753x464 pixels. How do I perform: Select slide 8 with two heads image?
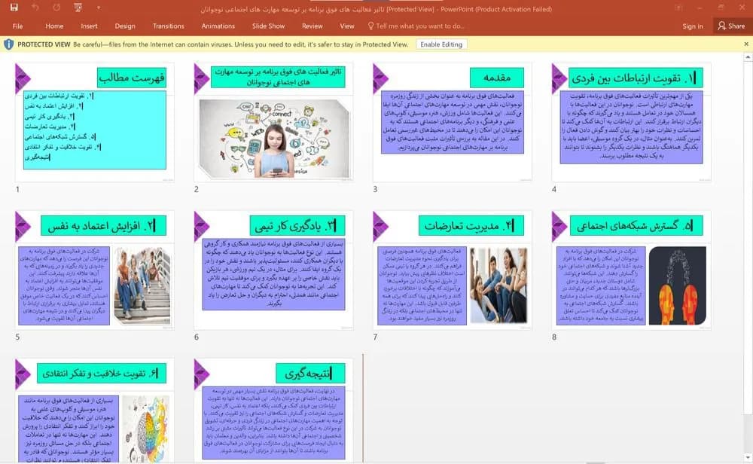632,270
